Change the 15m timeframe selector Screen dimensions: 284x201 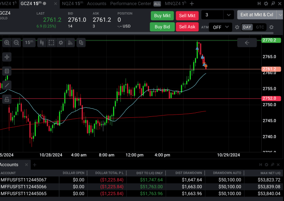[29, 43]
